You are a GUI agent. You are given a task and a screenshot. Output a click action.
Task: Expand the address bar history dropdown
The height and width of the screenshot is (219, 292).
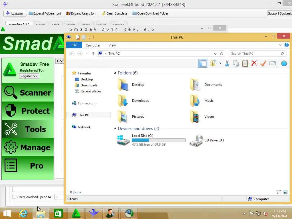215,54
